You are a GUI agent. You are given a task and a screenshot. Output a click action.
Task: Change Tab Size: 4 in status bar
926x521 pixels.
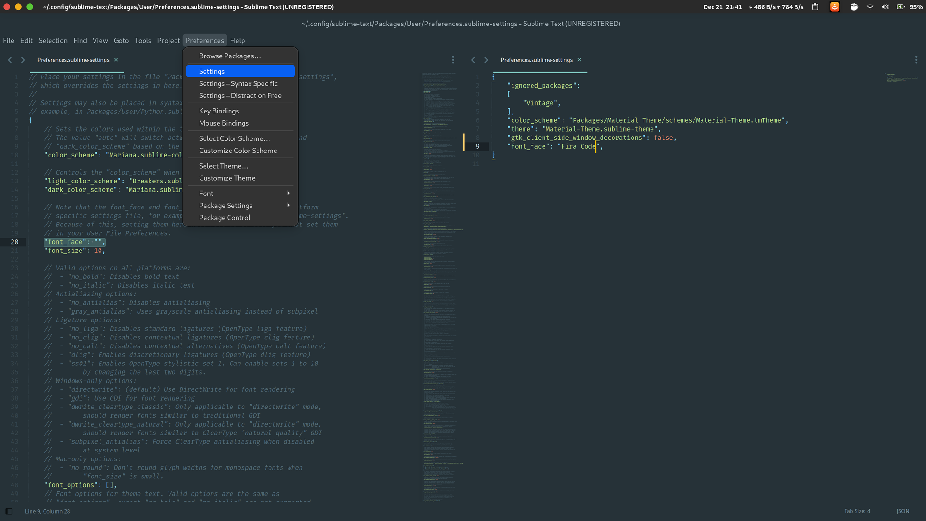(x=857, y=511)
